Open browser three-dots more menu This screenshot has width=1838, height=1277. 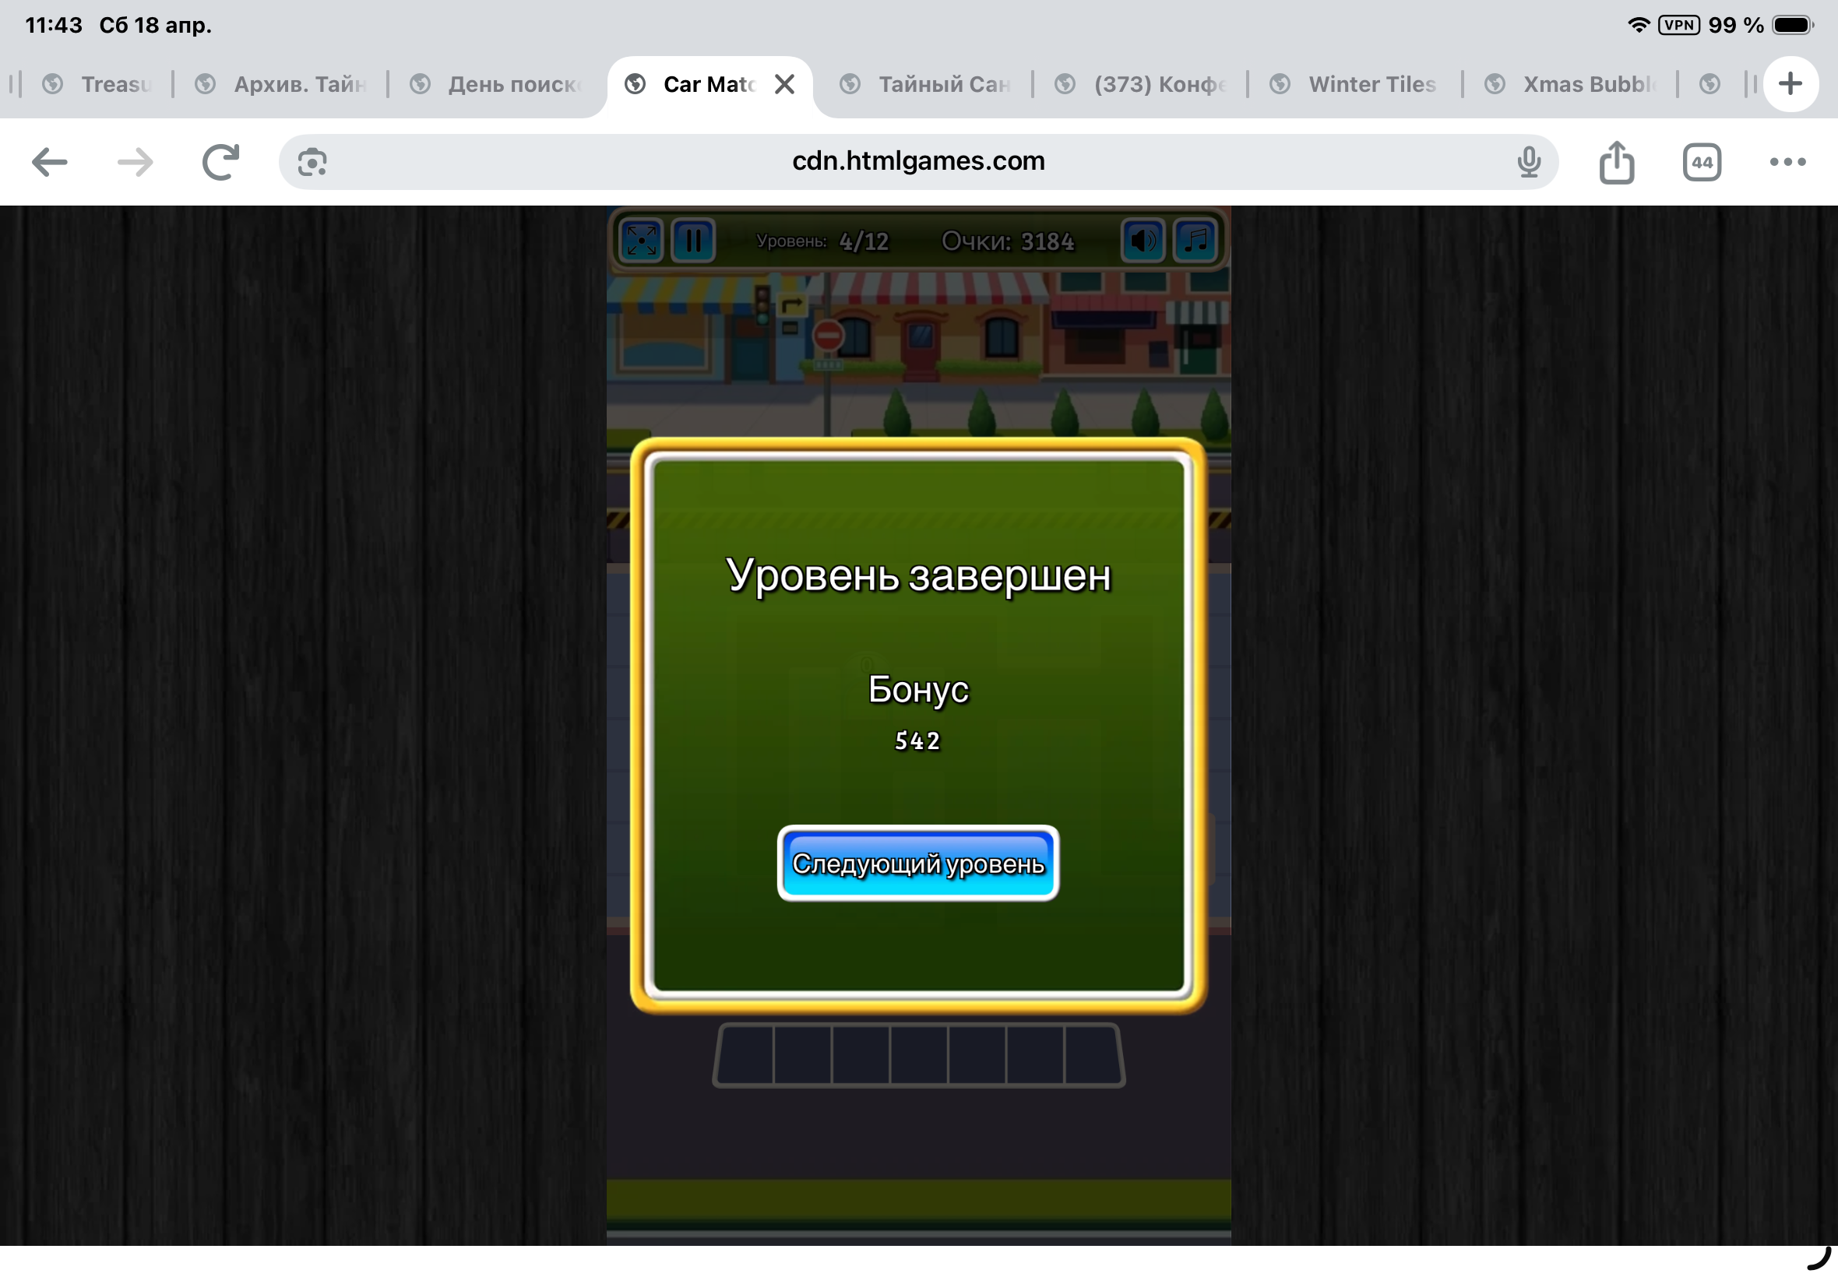(x=1787, y=163)
